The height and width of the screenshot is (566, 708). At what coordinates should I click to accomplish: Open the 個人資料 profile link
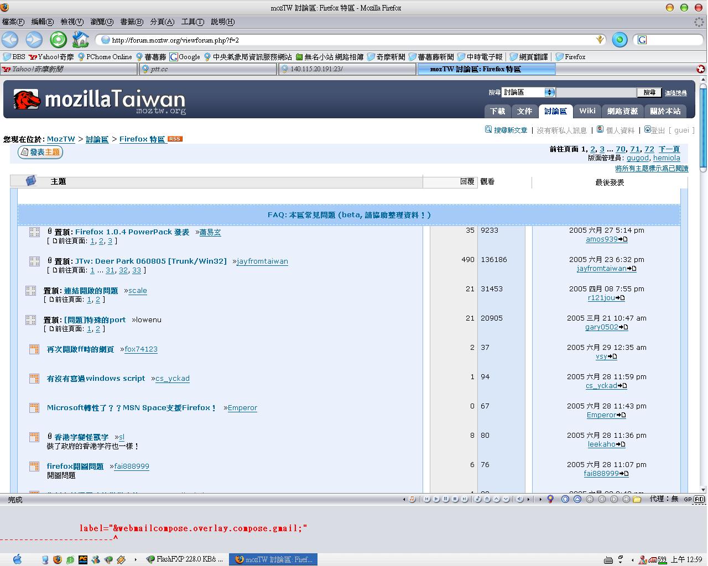tap(620, 130)
